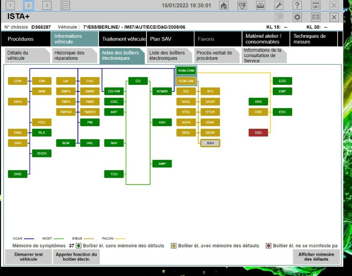Screen dimensions: 352x276
Task: Select Arbre des boîtiers électroniques subtab
Action: [x=122, y=55]
